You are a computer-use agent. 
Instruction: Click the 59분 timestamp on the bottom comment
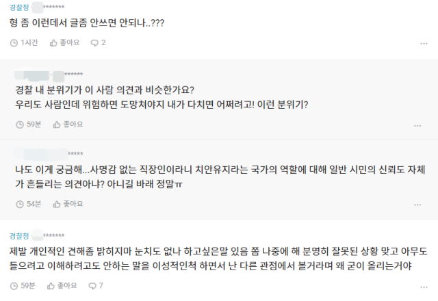tap(28, 286)
